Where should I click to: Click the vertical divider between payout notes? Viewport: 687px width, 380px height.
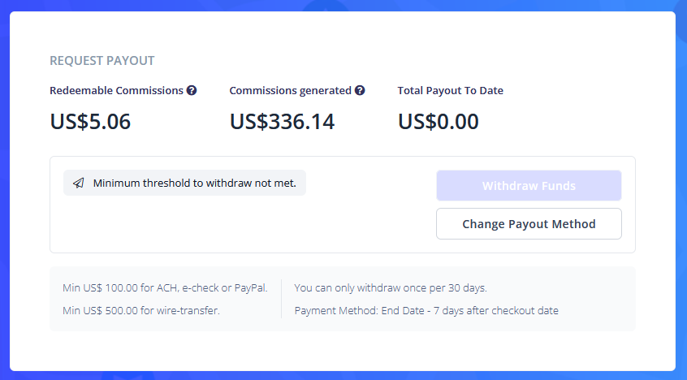coord(281,299)
